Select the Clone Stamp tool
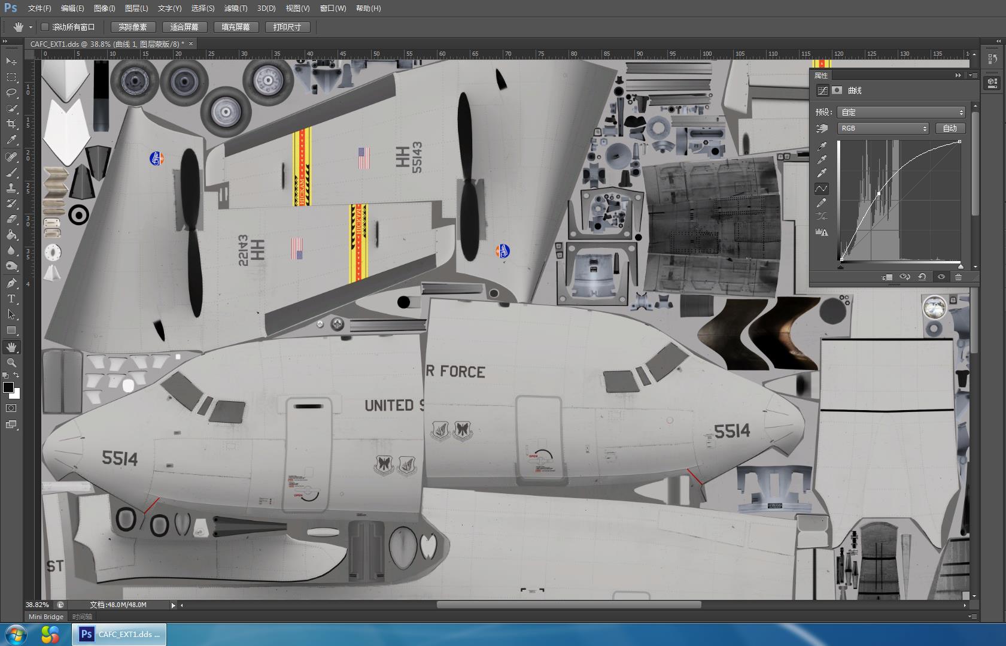The image size is (1006, 646). point(11,188)
